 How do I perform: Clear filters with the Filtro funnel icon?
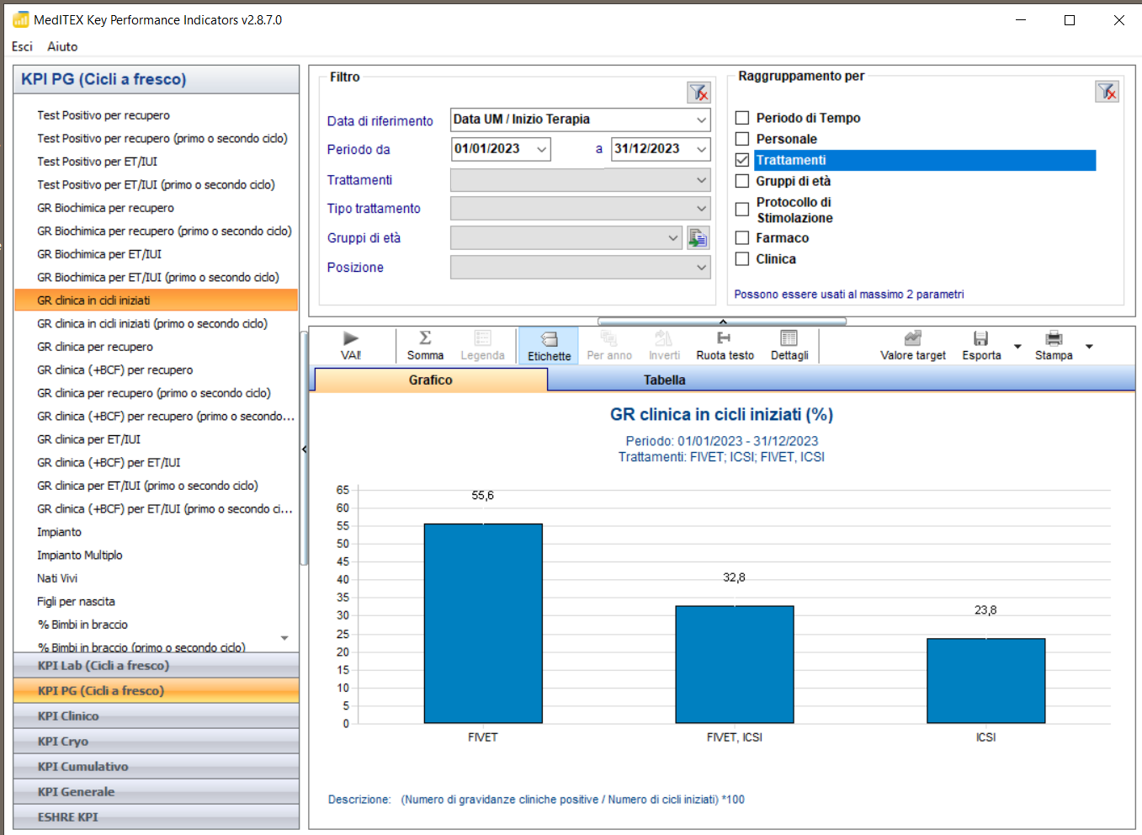698,93
